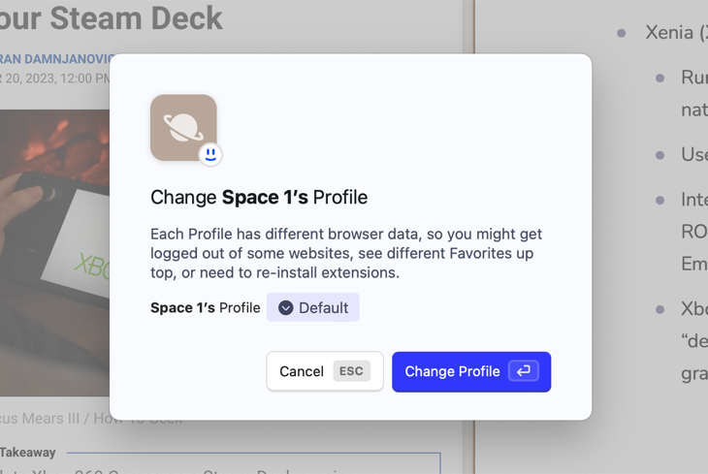This screenshot has width=708, height=474.
Task: Click the author name link Damnjanovic
Action: click(x=54, y=59)
